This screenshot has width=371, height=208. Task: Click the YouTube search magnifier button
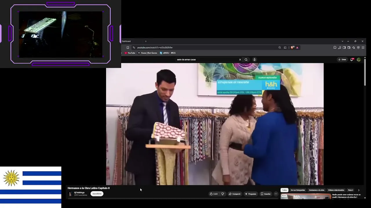pyautogui.click(x=246, y=60)
